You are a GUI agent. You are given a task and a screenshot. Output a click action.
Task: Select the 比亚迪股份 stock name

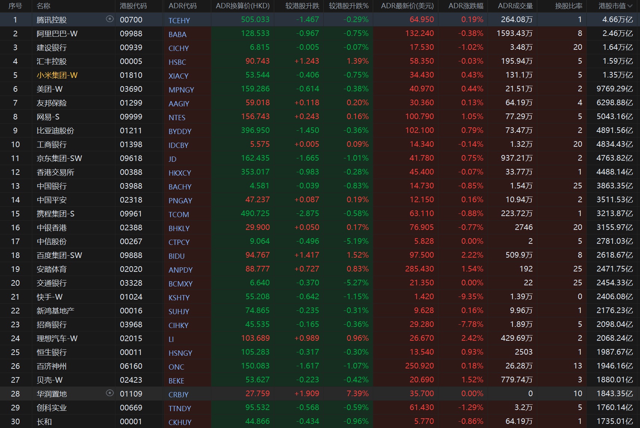coord(55,131)
